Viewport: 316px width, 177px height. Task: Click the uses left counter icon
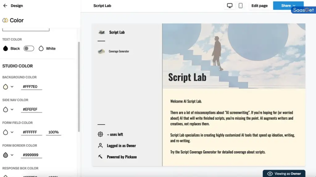(x=100, y=134)
